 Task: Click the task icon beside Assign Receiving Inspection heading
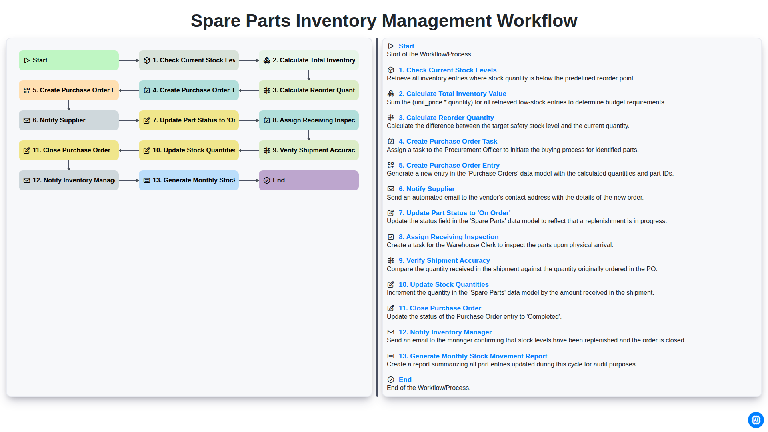(x=391, y=237)
